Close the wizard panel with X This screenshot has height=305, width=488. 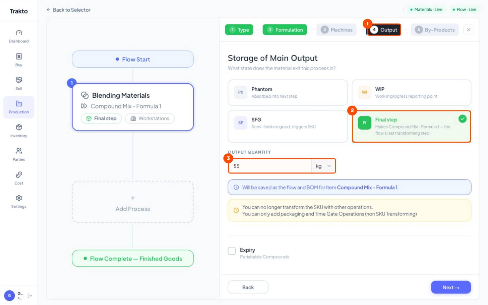tap(469, 30)
